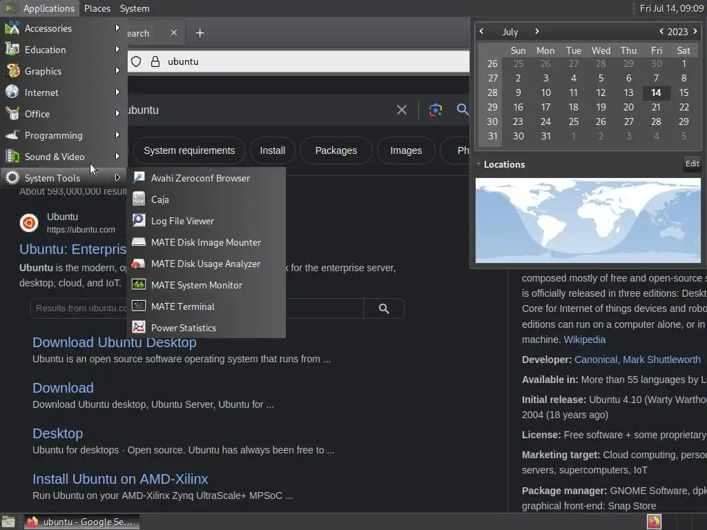
Task: Collapse the Locations section triangle
Action: coord(478,164)
